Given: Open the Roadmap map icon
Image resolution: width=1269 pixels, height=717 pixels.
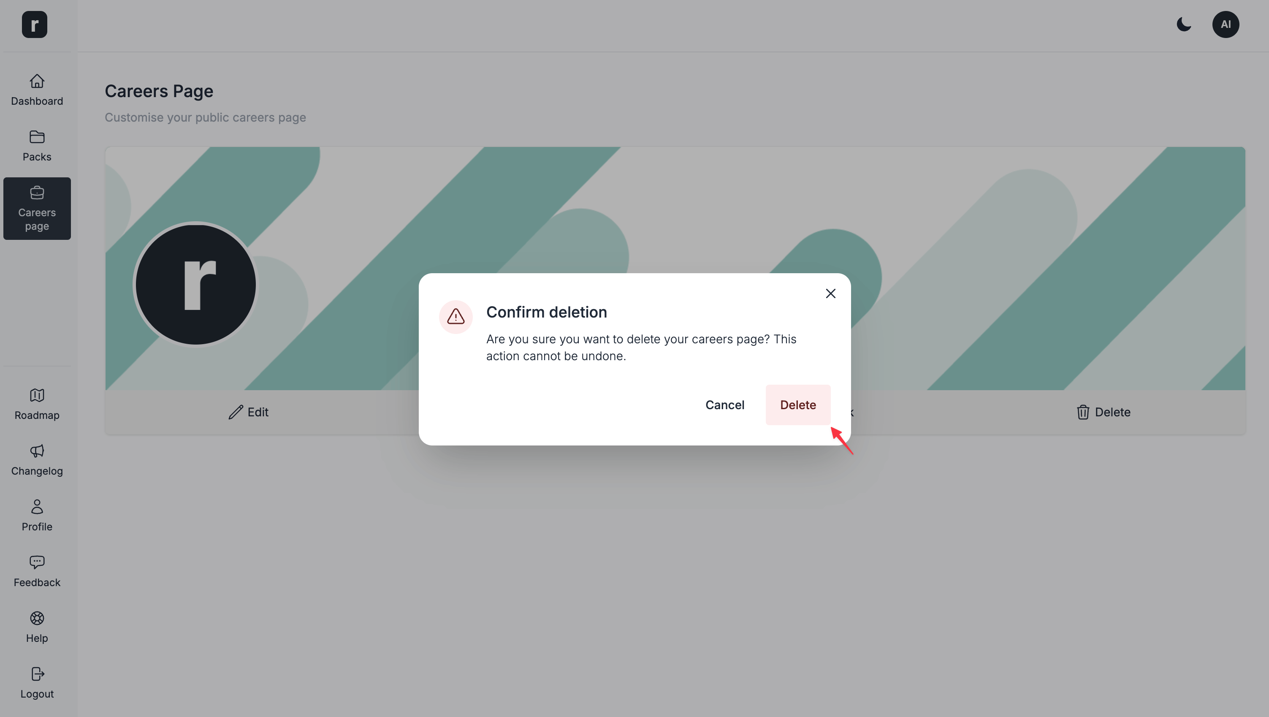Looking at the screenshot, I should [37, 395].
